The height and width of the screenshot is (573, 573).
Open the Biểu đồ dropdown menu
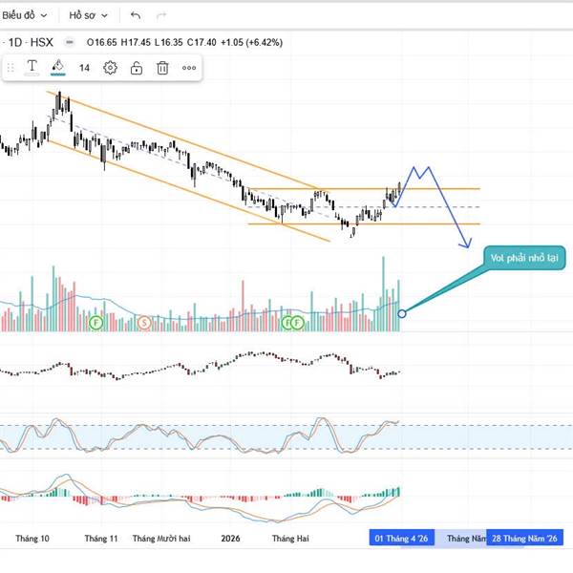(x=25, y=15)
